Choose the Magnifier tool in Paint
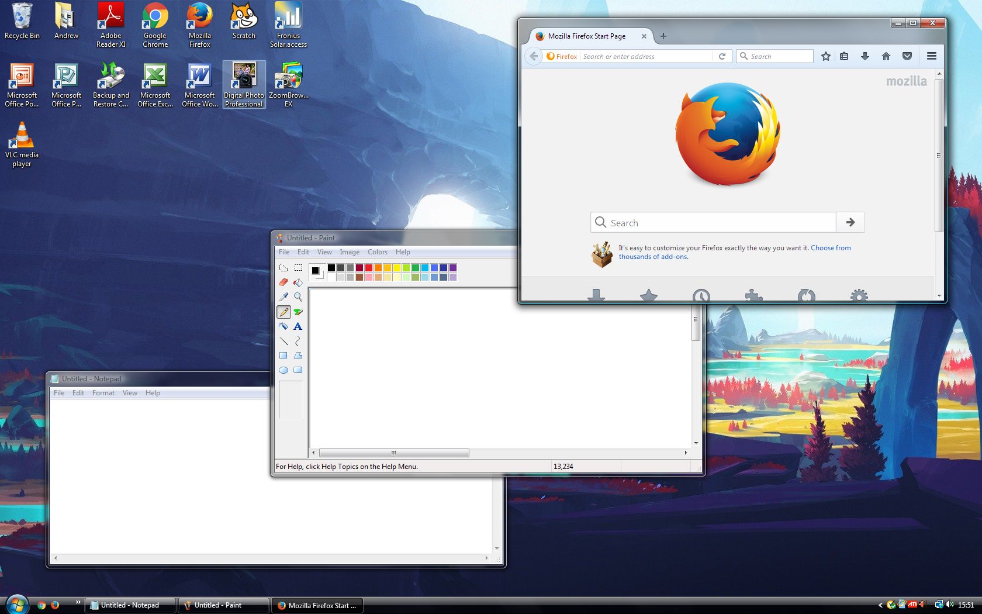 (x=298, y=296)
